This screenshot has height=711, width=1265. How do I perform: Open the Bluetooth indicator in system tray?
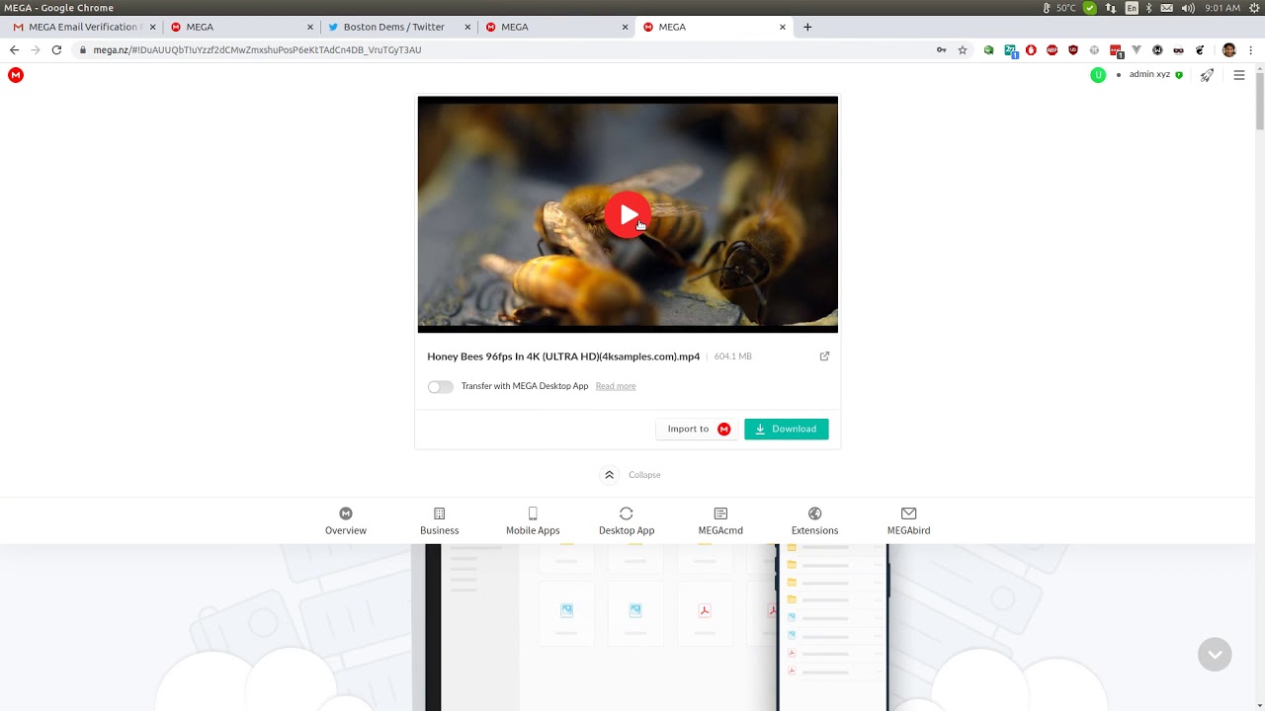(x=1149, y=8)
